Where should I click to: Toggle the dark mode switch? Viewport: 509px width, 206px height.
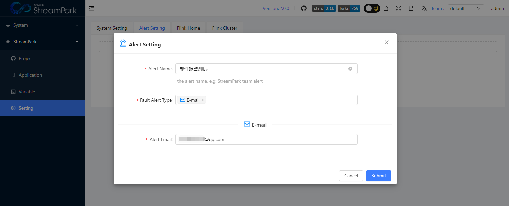tap(372, 8)
